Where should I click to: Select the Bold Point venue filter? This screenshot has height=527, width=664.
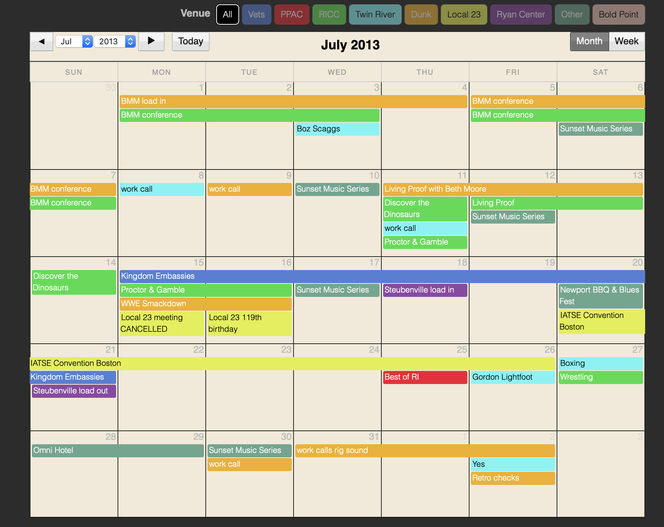[x=618, y=15]
